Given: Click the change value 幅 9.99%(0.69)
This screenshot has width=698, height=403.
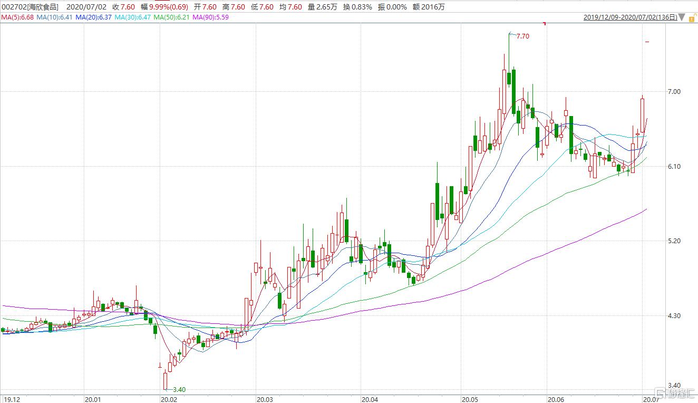Looking at the screenshot, I should [166, 7].
